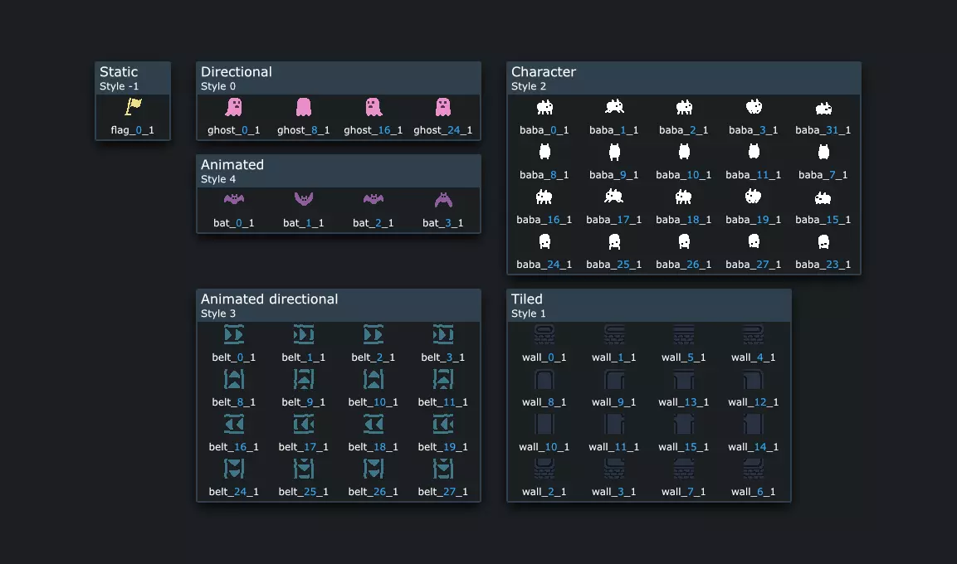Viewport: 957px width, 564px height.
Task: Click the belt_25_1 sprite icon
Action: (x=303, y=469)
